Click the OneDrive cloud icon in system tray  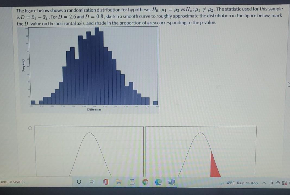(x=278, y=183)
